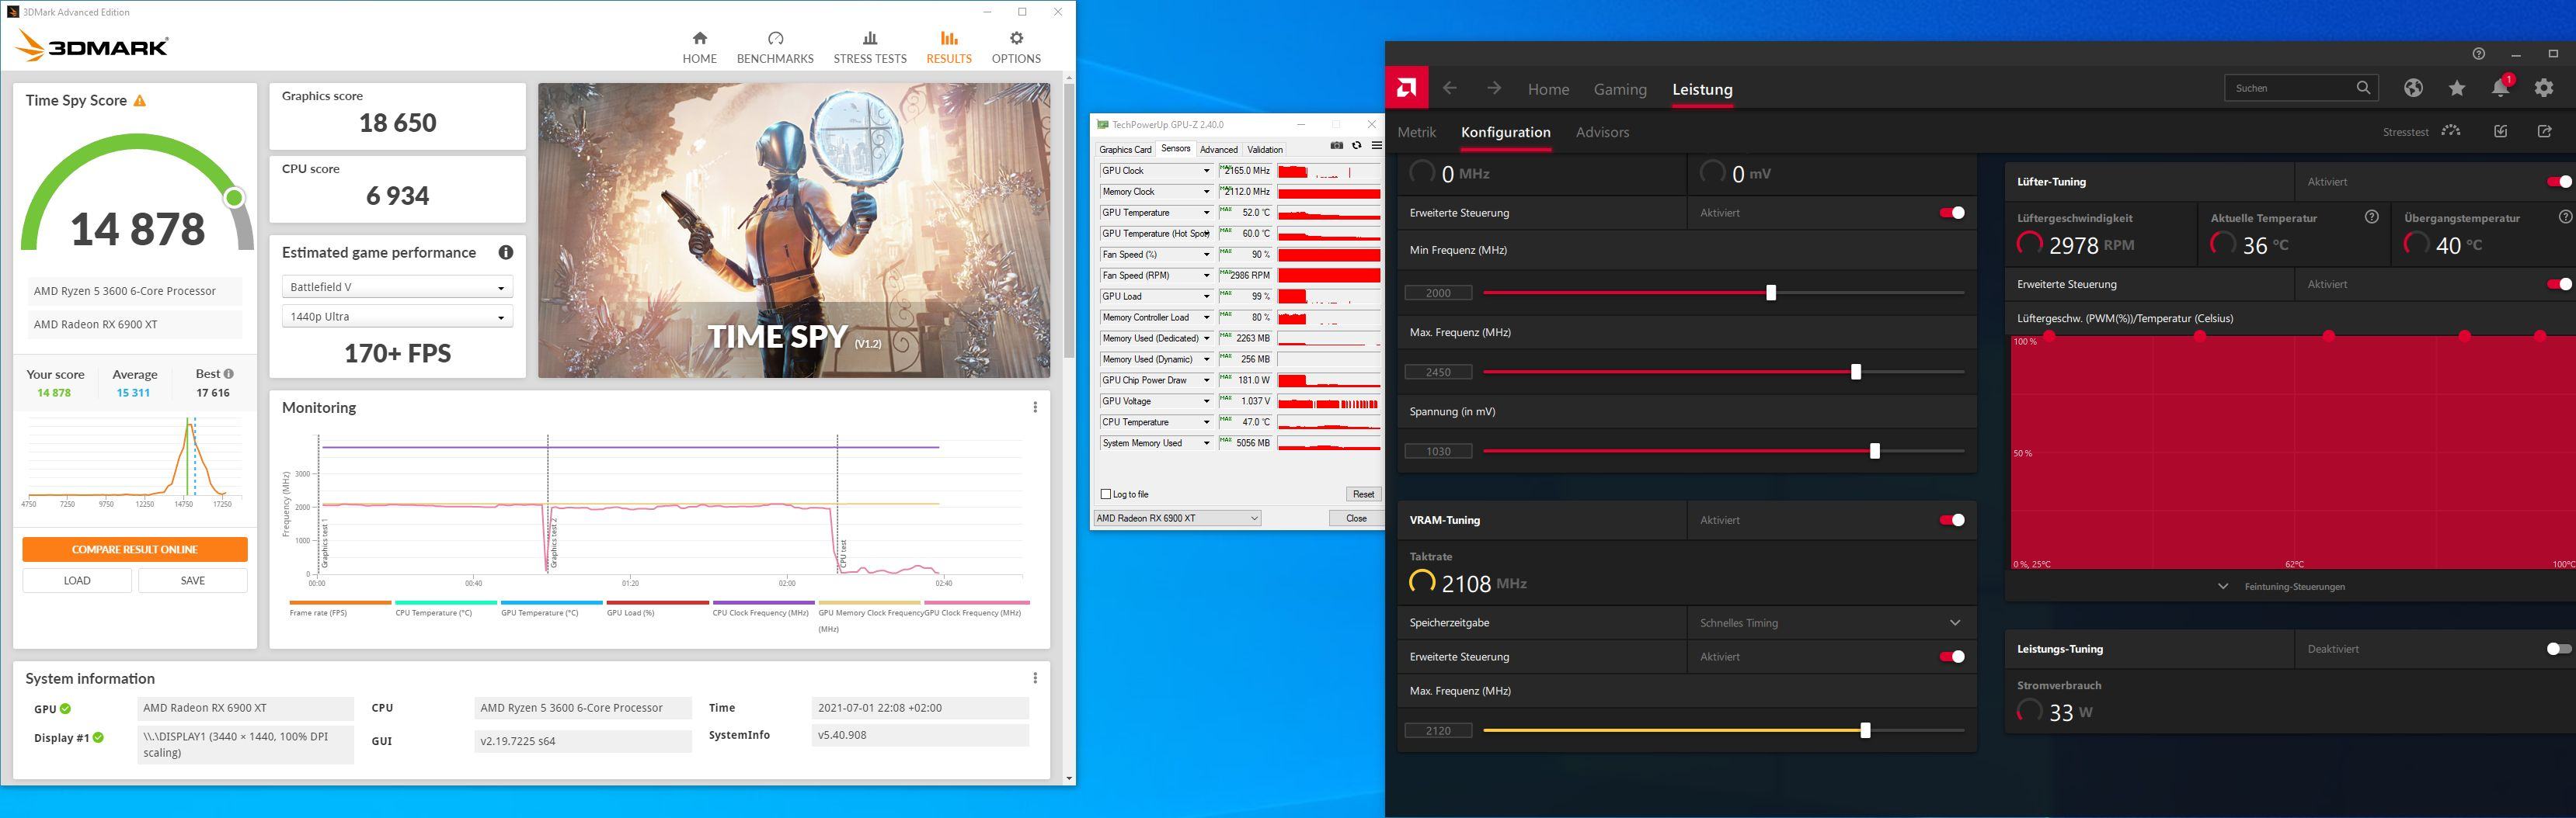Screen dimensions: 2576x818
Task: Switch to GPU-Z Validation tab
Action: click(x=1265, y=150)
